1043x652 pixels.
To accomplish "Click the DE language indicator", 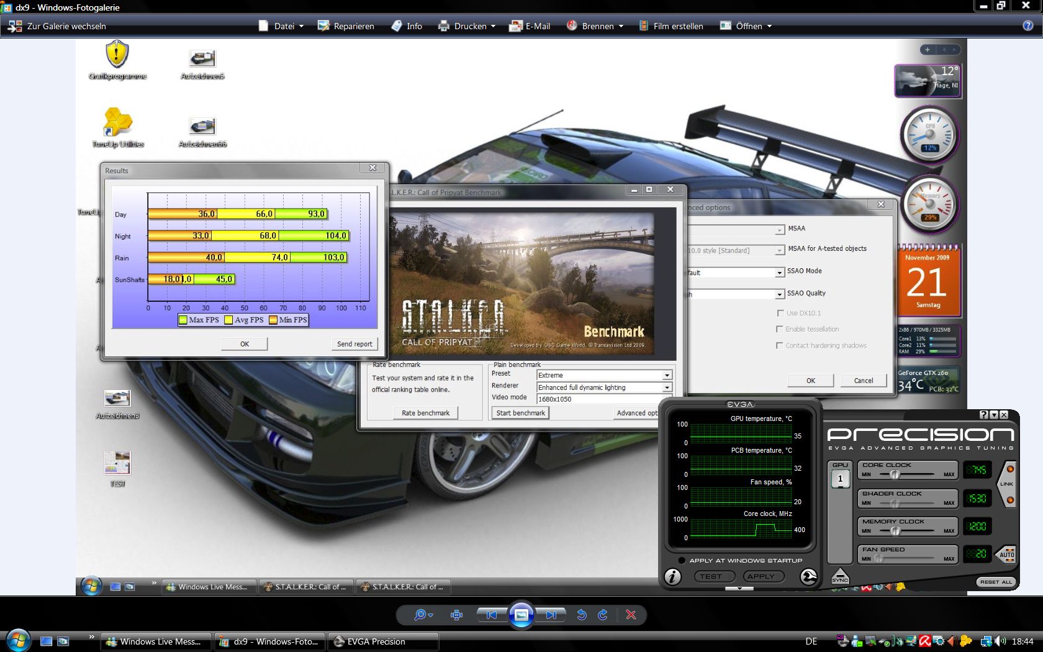I will tap(811, 641).
